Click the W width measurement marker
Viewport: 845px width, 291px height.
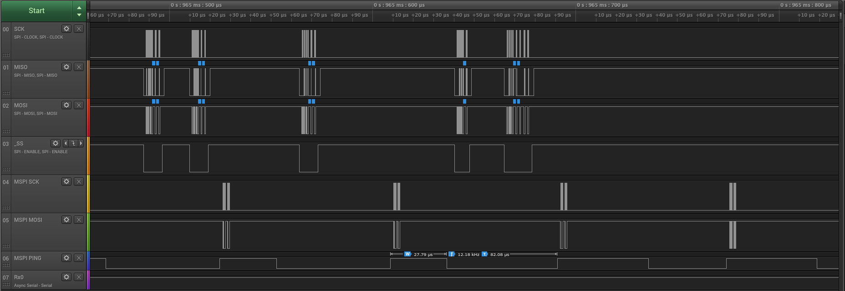407,254
